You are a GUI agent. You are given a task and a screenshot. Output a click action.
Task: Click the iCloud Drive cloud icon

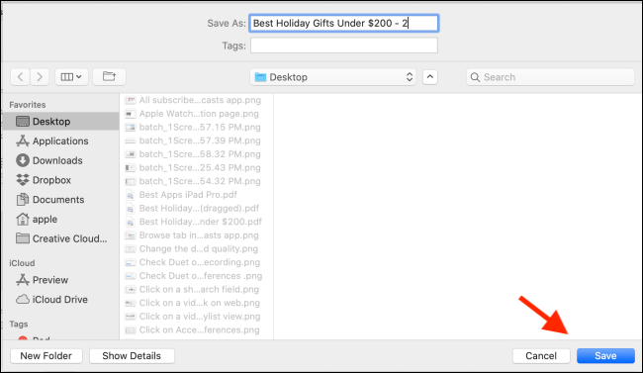(x=23, y=300)
